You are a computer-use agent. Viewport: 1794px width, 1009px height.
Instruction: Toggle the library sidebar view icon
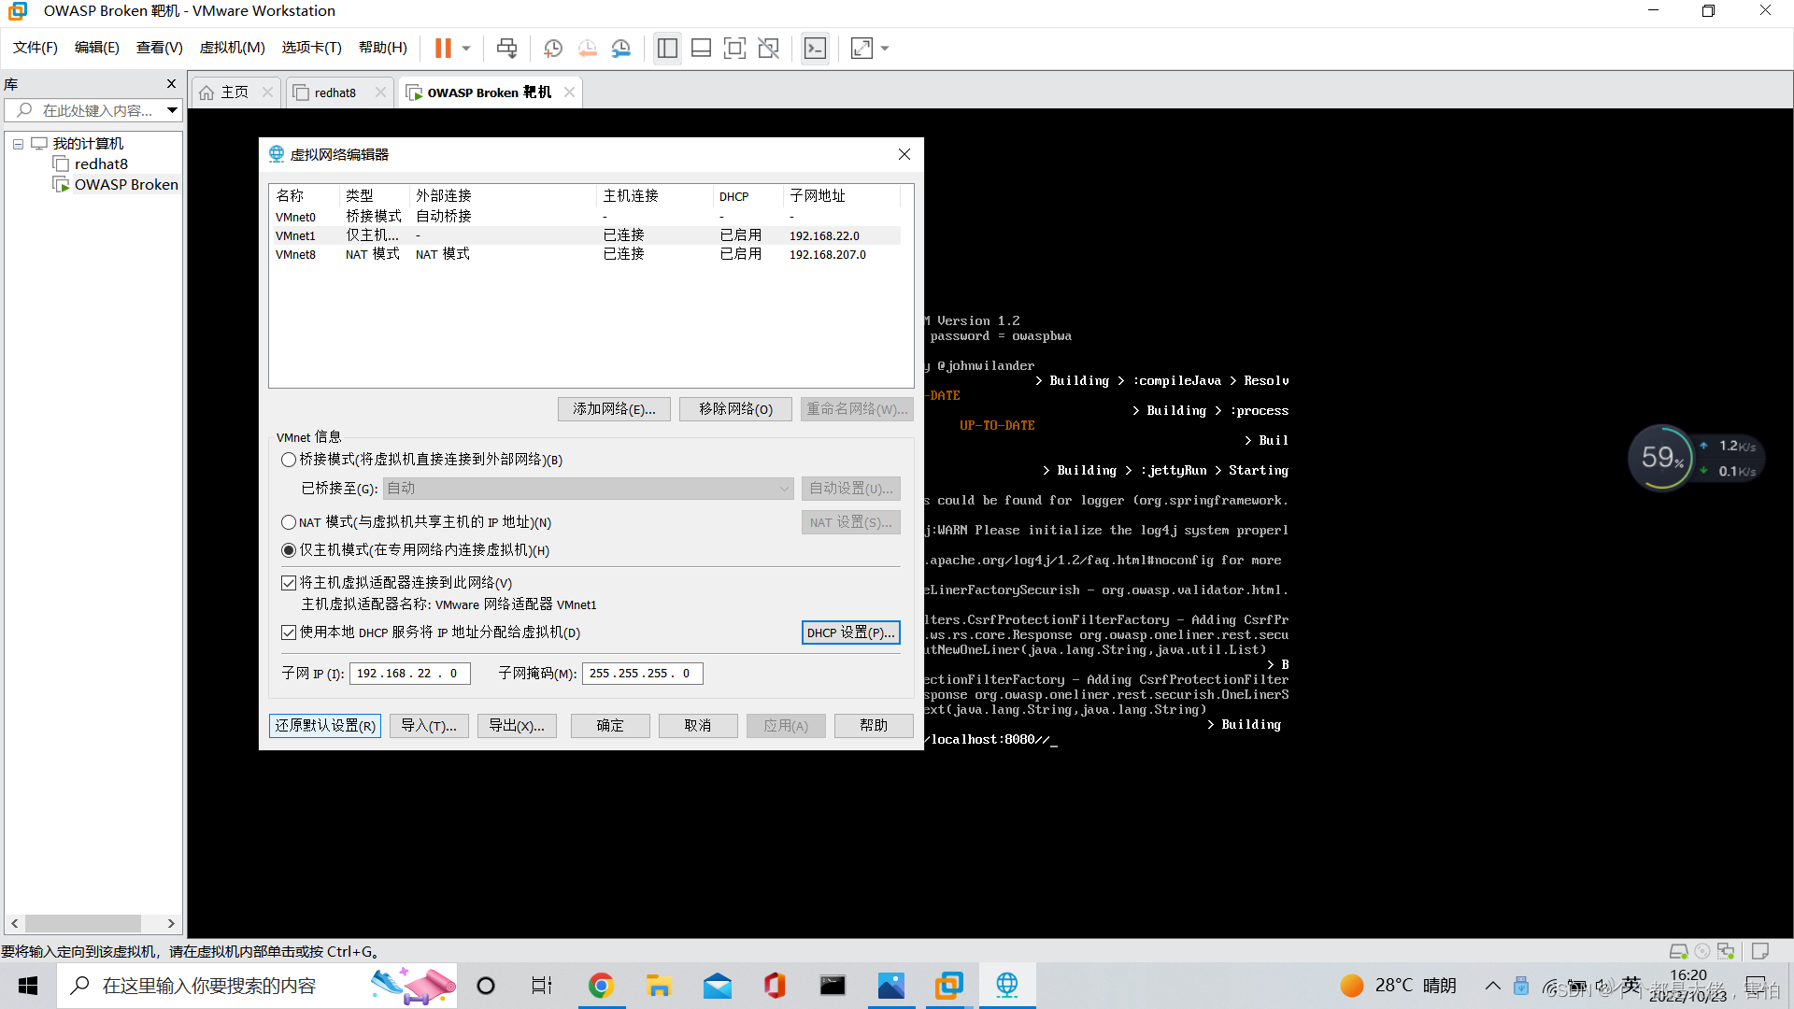click(667, 48)
